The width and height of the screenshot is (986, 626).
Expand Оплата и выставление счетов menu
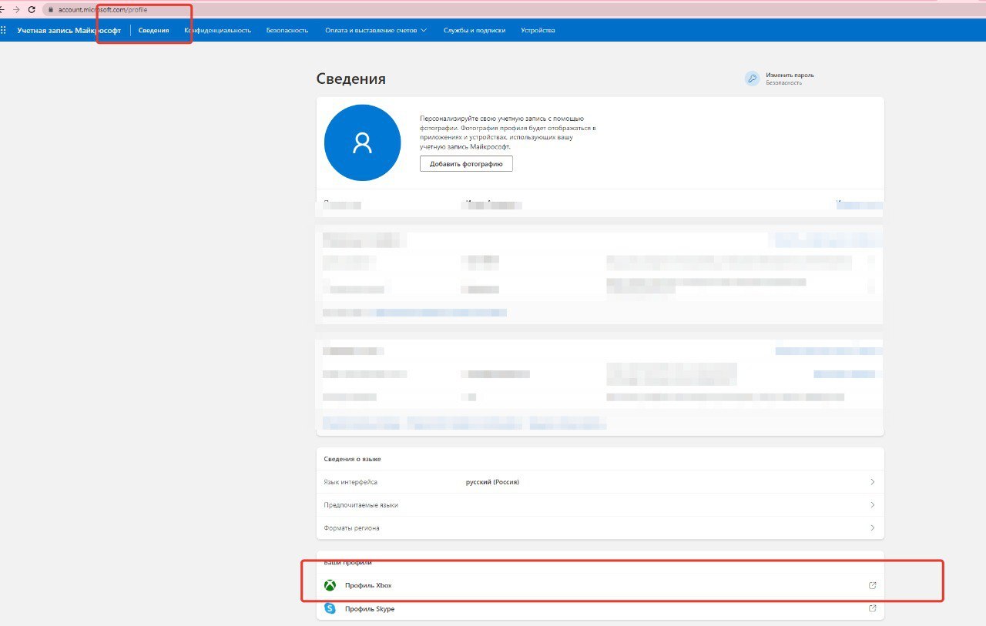tap(376, 30)
